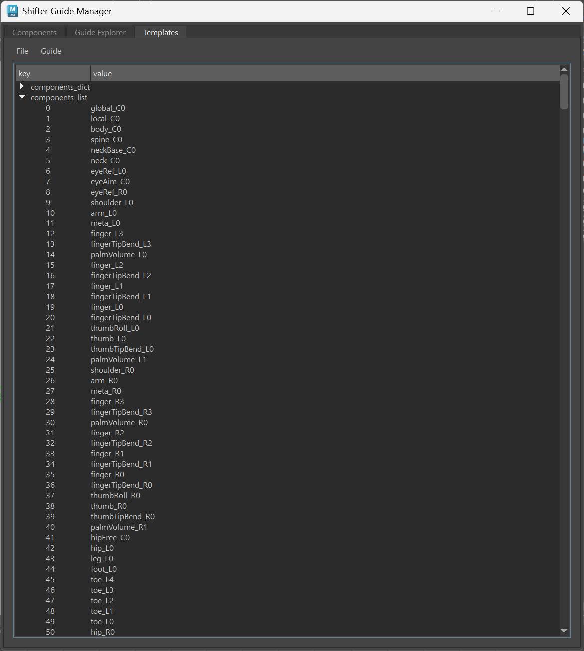Select thumbTipBend_R0 value
This screenshot has width=584, height=651.
123,516
